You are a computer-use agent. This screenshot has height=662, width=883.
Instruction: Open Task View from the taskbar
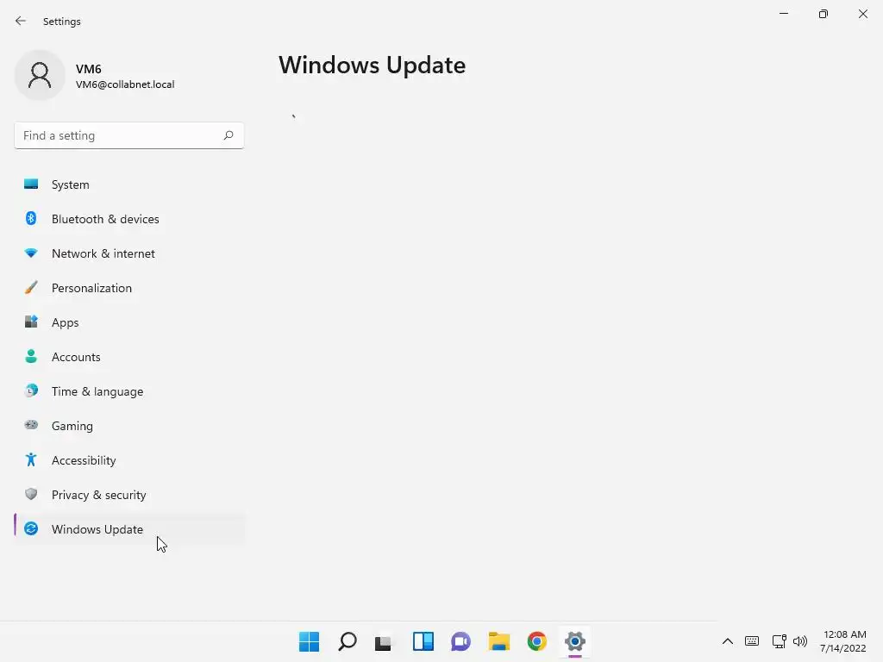pos(384,641)
